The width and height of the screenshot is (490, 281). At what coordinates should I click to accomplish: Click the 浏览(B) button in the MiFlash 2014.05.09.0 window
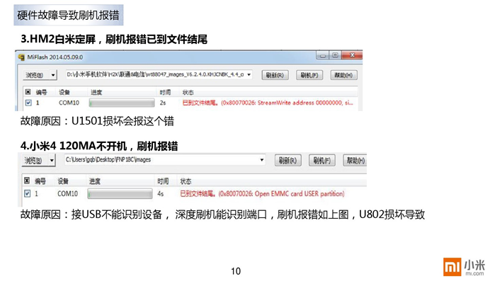coord(35,75)
